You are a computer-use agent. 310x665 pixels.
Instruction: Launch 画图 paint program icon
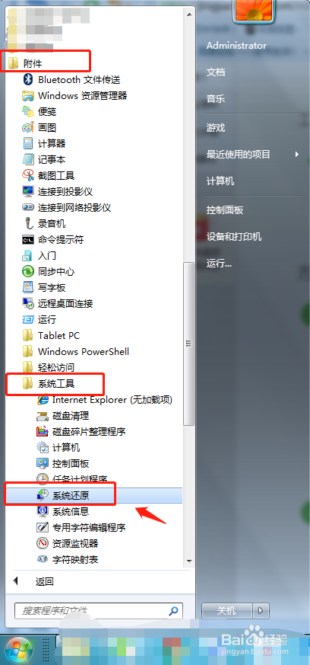click(28, 127)
